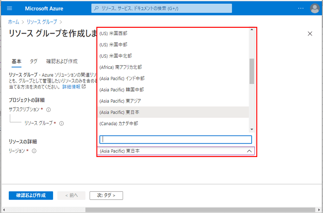The height and width of the screenshot is (213, 323).
Task: Click the info icon beside リソース グループ
Action: tap(62, 123)
